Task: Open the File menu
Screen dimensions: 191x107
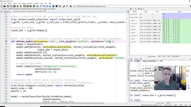Action: point(2,3)
